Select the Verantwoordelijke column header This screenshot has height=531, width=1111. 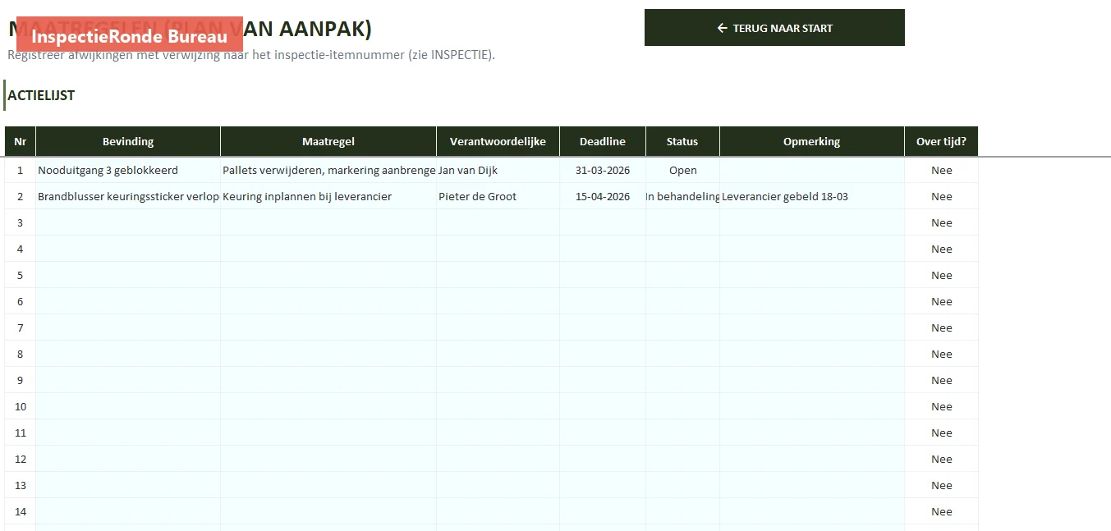pyautogui.click(x=498, y=141)
